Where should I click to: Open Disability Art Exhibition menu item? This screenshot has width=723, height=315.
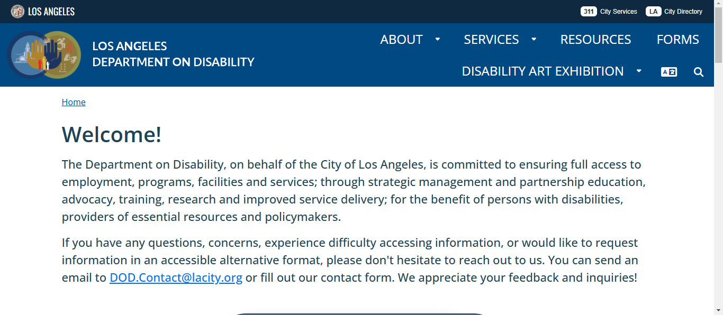[x=543, y=71]
